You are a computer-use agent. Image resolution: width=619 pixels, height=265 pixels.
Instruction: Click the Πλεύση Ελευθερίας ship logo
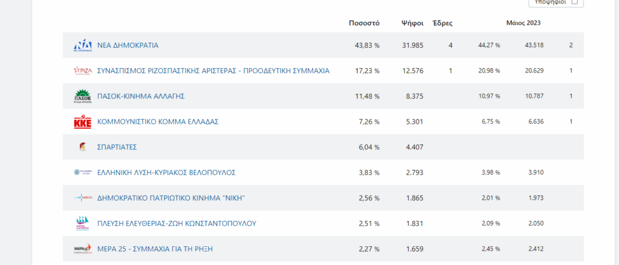tap(83, 223)
